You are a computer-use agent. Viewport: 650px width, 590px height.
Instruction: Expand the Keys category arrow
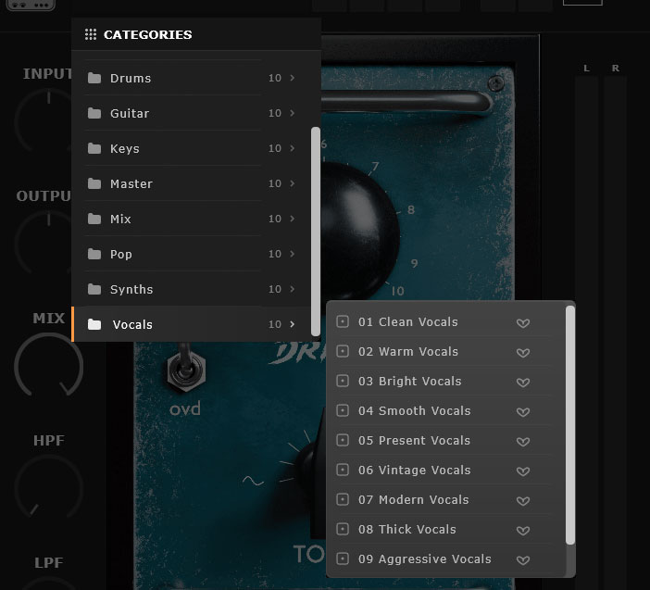tap(292, 149)
